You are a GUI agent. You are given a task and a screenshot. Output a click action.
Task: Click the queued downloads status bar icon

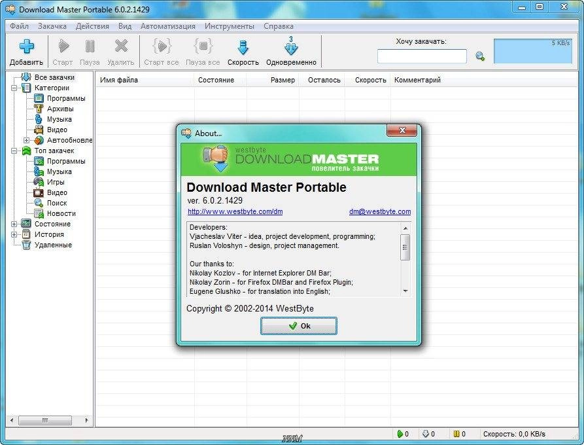point(426,434)
